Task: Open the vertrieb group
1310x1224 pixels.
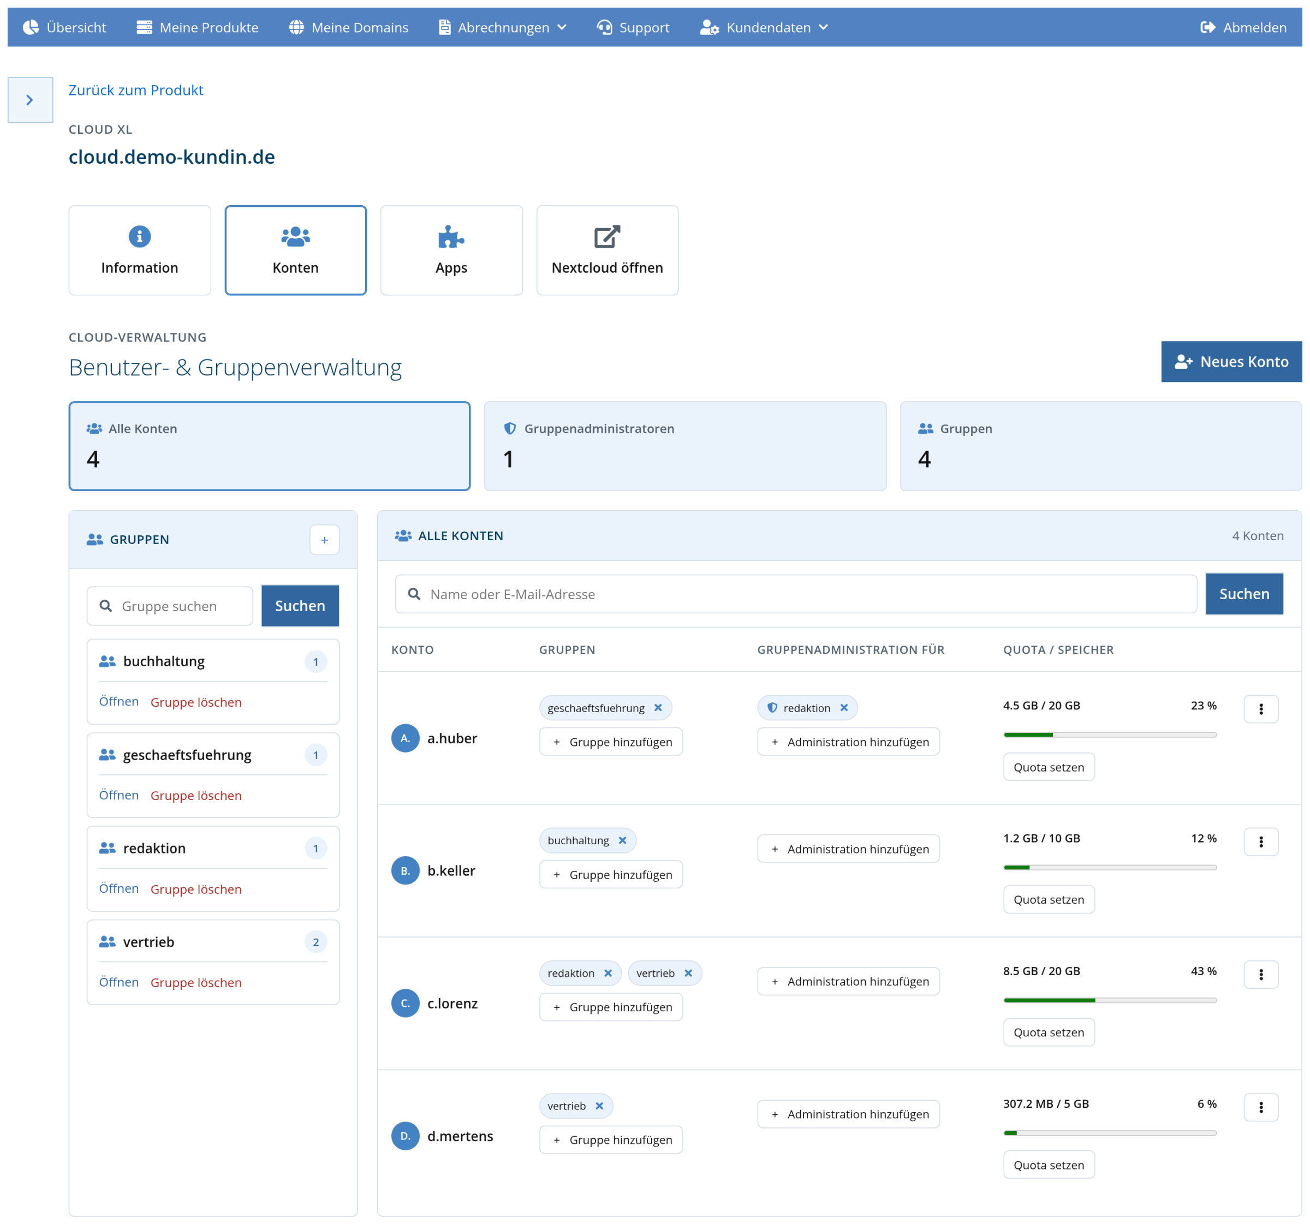Action: (x=118, y=982)
